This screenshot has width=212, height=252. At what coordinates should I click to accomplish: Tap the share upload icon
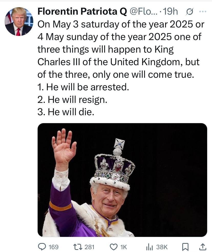click(x=202, y=247)
